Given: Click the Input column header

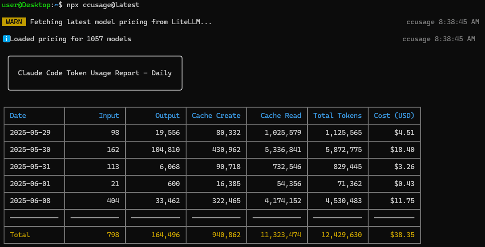Looking at the screenshot, I should pos(109,116).
